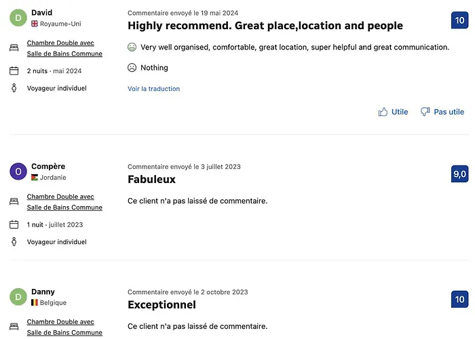Click the sad face icon beside Nothing
Screen dimensions: 475x339
(132, 68)
